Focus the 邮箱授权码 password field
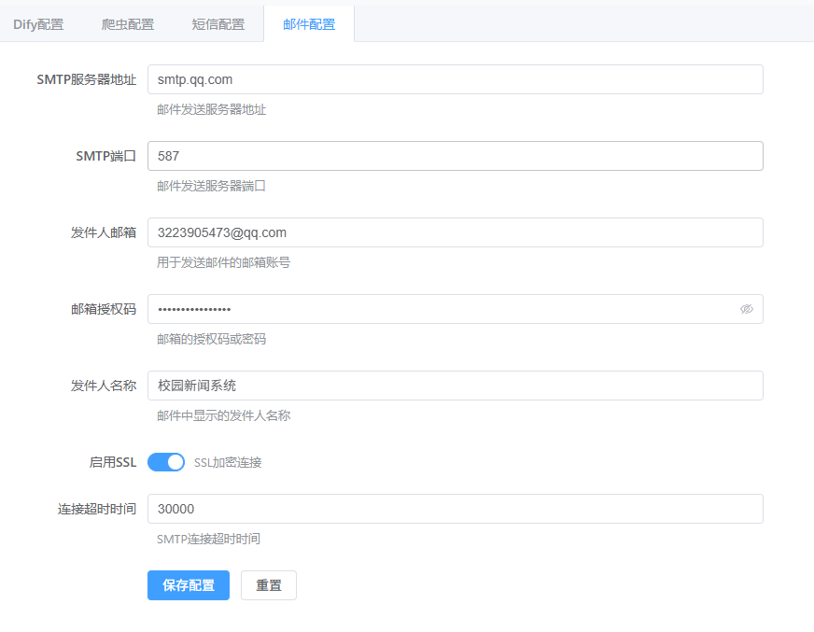 (439, 309)
